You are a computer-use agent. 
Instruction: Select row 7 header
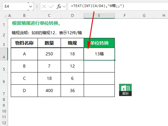pyautogui.click(x=4, y=91)
